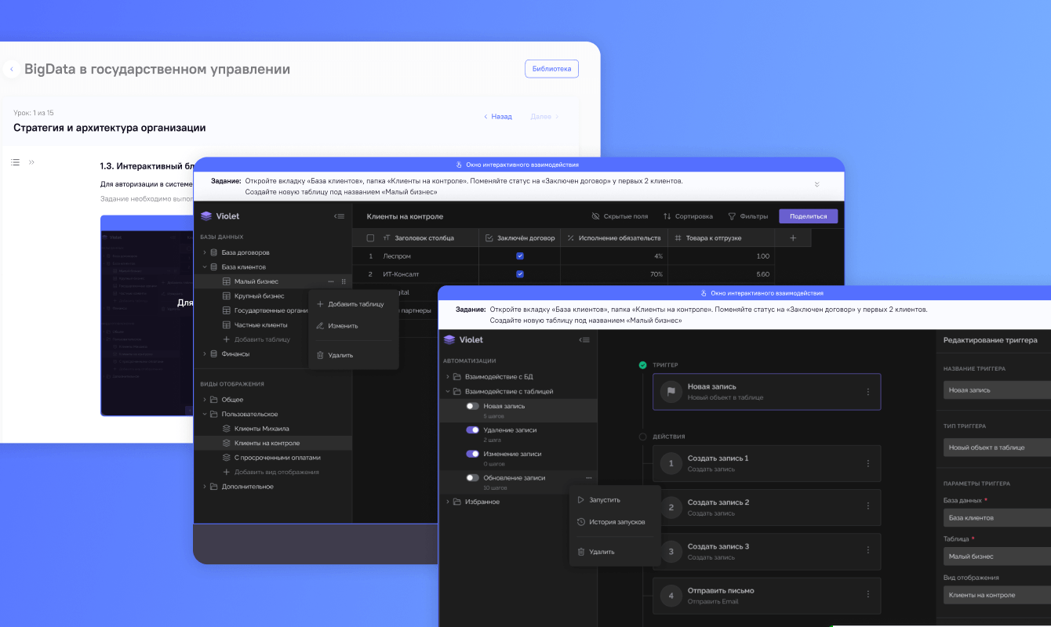Disable the Изменение записи automation switch
This screenshot has height=627, width=1051.
[x=472, y=454]
